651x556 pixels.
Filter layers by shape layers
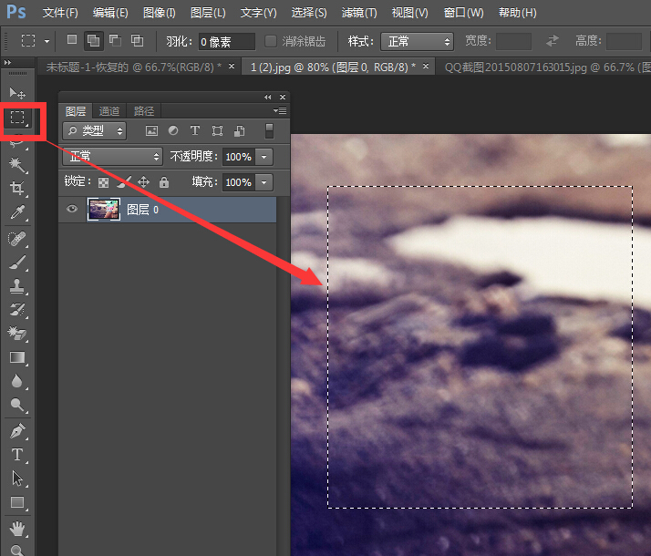tap(217, 131)
